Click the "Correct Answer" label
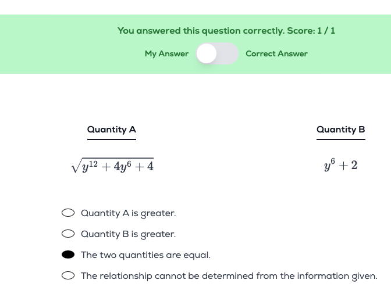391x287 pixels. (x=276, y=54)
